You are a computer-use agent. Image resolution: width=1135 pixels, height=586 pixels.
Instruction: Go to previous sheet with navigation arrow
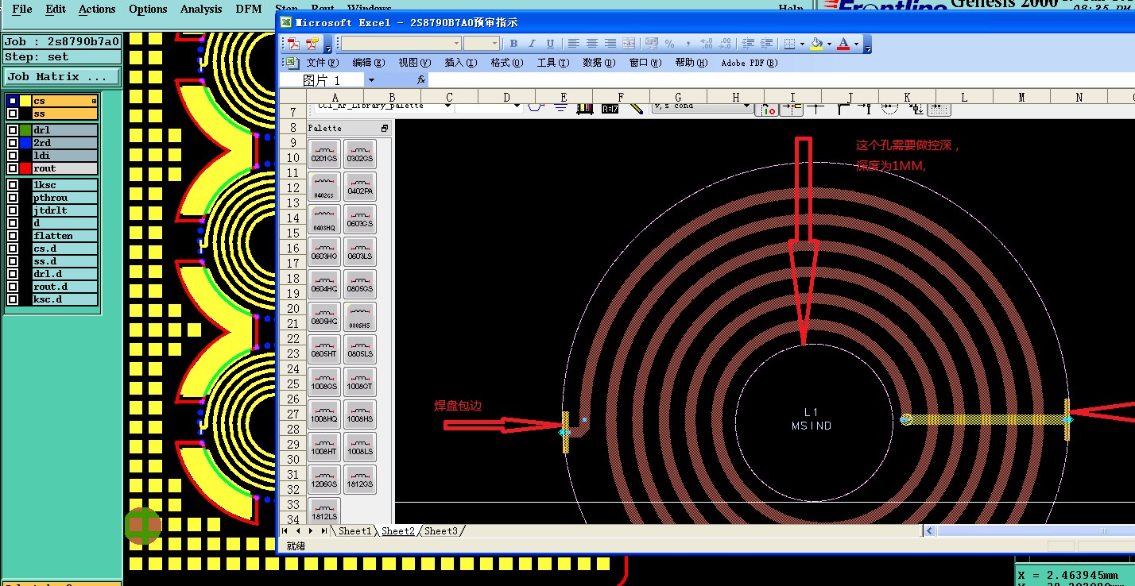click(x=299, y=530)
